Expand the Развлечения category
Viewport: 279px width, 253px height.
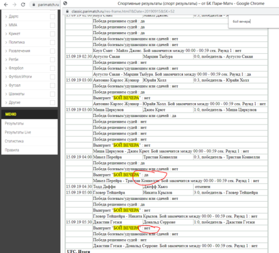point(6,51)
